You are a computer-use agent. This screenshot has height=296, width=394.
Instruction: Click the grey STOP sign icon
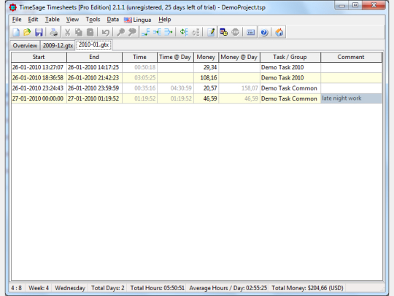coord(236,32)
